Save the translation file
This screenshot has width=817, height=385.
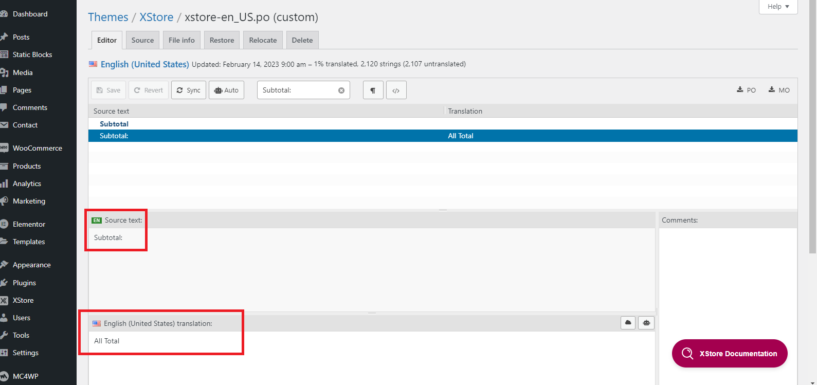pyautogui.click(x=108, y=90)
